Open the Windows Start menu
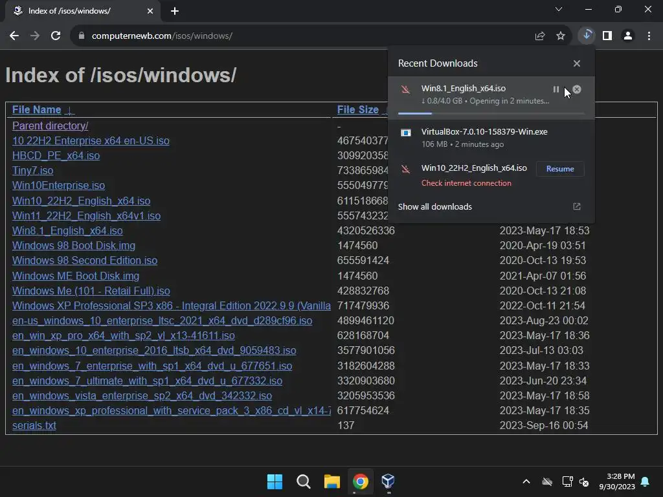 point(275,481)
